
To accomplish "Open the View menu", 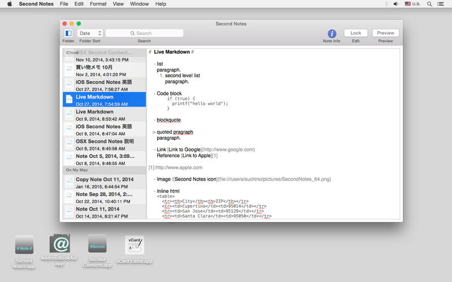I will [x=118, y=4].
